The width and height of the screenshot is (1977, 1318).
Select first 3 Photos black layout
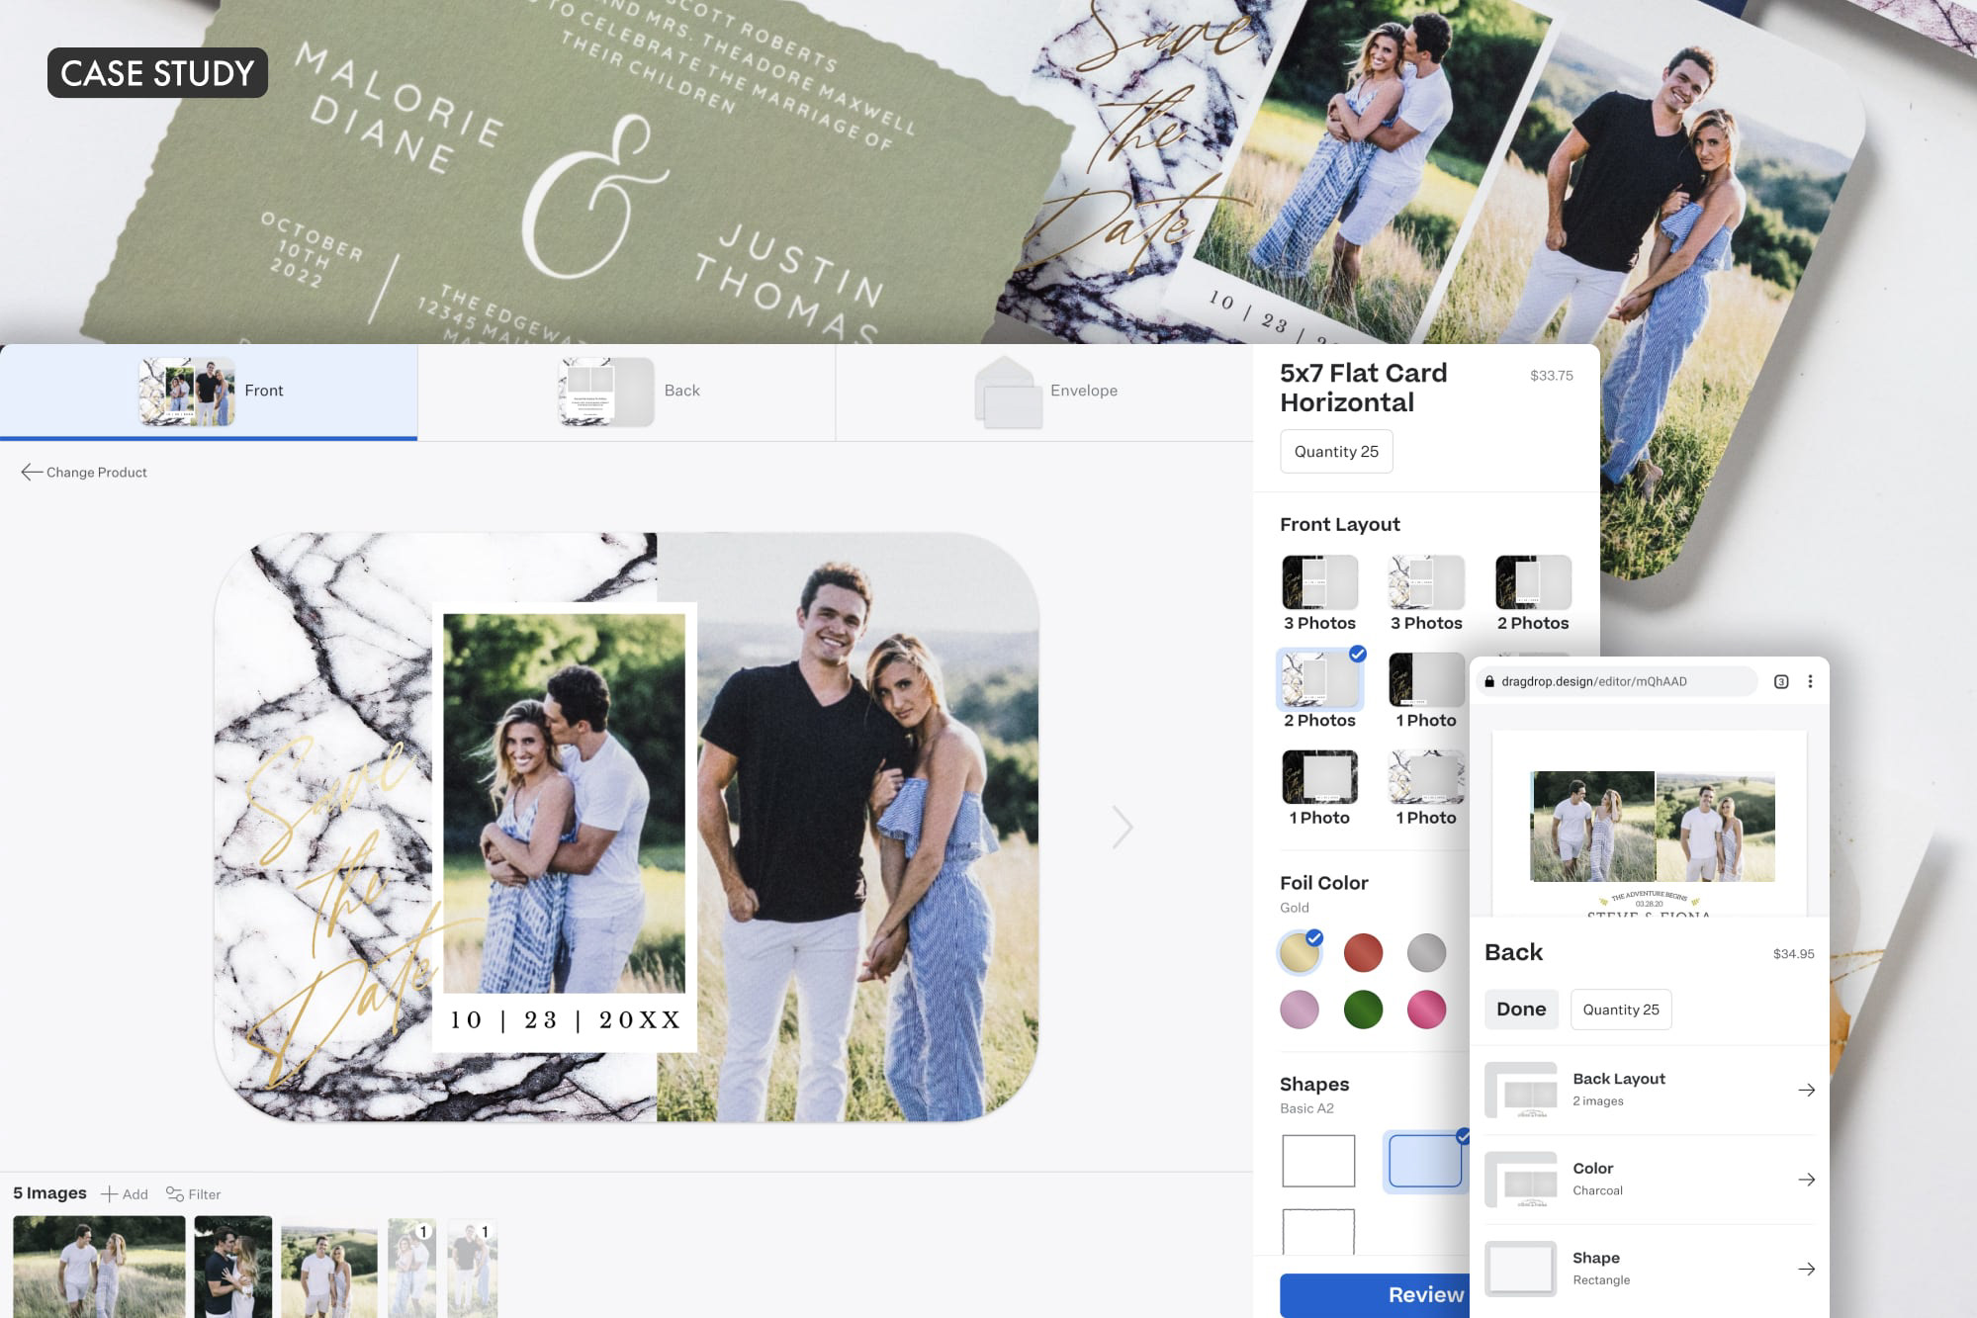(x=1319, y=581)
